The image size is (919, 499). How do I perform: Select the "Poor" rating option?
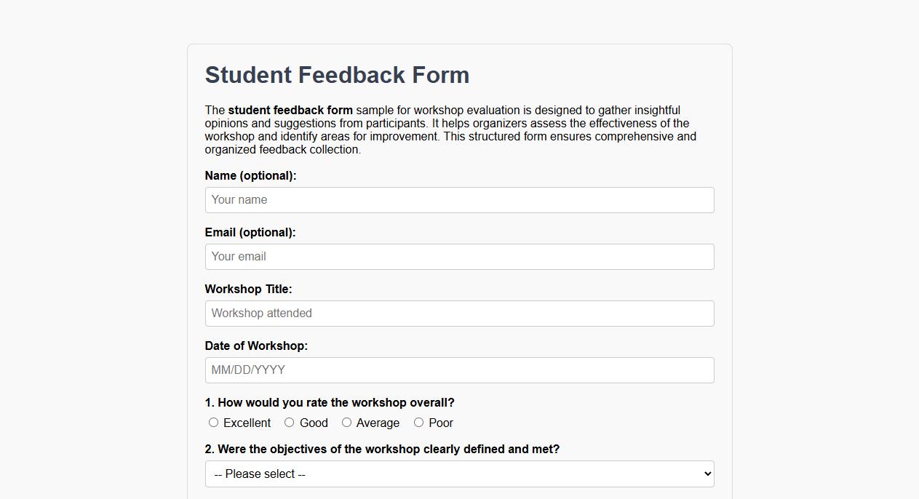coord(418,422)
